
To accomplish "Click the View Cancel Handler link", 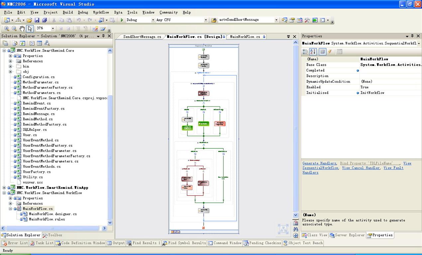I will click(x=361, y=168).
